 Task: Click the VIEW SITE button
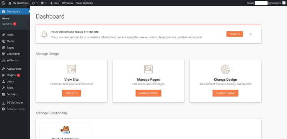tap(72, 93)
